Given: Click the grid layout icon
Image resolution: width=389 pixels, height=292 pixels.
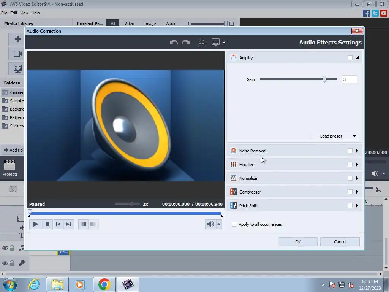Looking at the screenshot, I should (x=202, y=43).
